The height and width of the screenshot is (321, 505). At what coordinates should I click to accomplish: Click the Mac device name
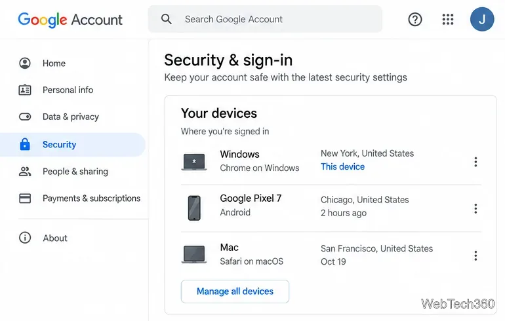tap(230, 248)
